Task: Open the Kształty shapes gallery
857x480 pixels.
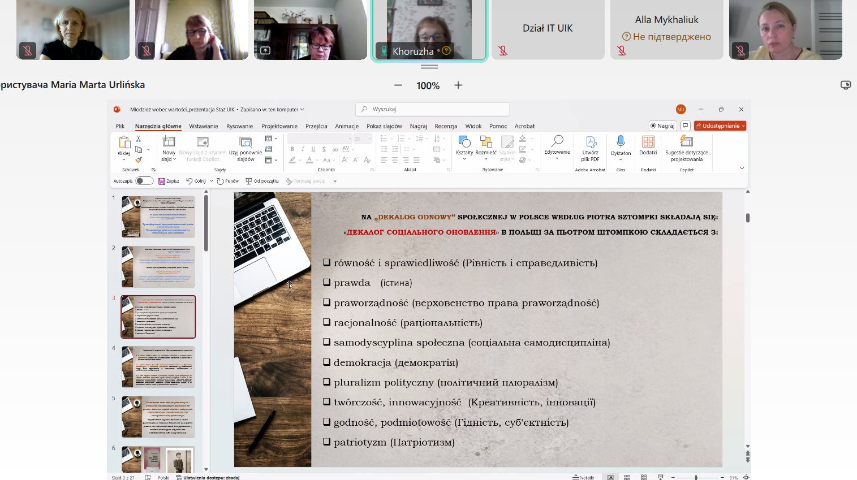Action: coord(464,142)
